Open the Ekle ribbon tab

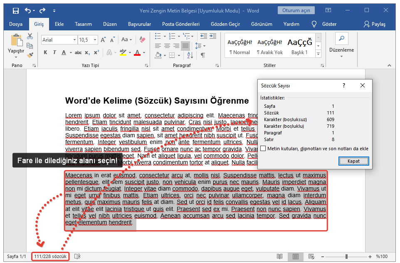pos(59,24)
